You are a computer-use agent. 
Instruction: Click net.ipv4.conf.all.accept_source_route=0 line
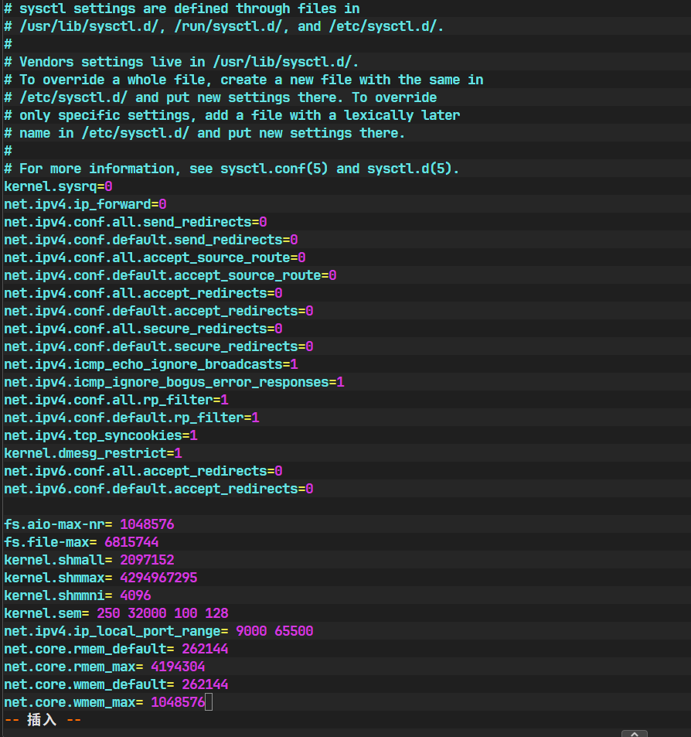(155, 258)
